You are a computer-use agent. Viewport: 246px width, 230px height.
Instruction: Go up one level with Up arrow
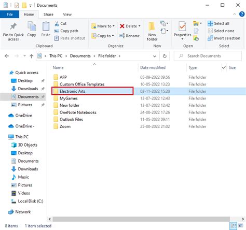(31, 56)
